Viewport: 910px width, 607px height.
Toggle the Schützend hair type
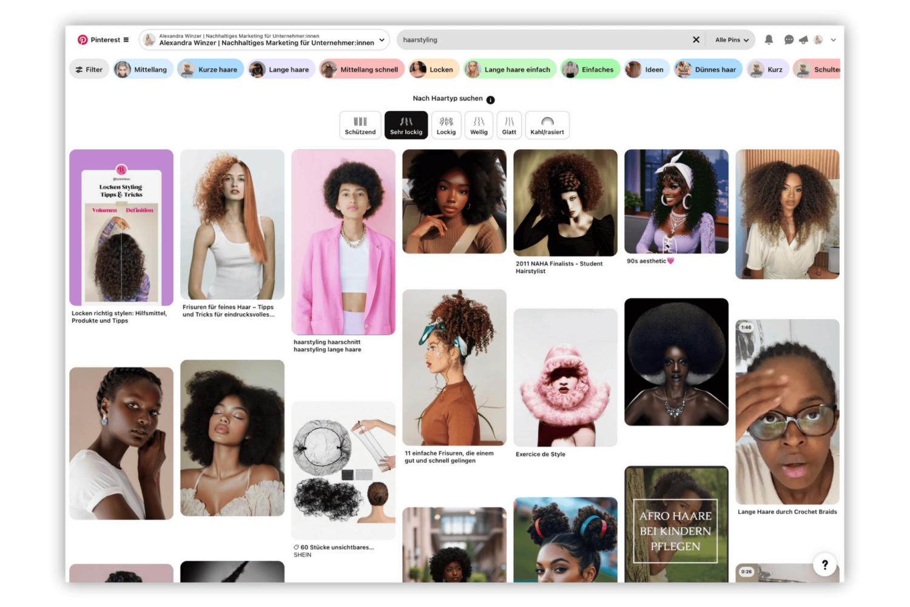tap(360, 125)
